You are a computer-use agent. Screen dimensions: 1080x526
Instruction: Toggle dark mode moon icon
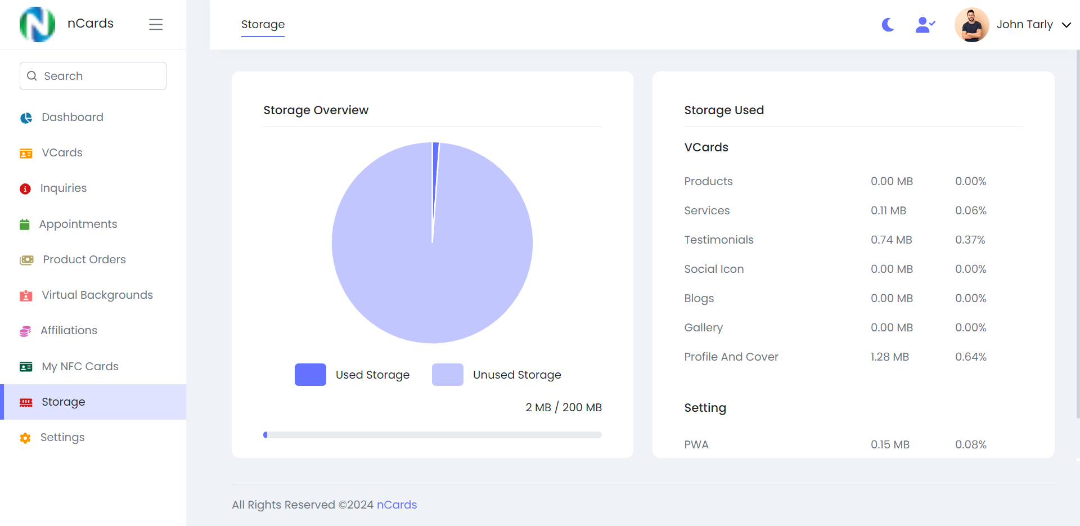click(x=888, y=25)
